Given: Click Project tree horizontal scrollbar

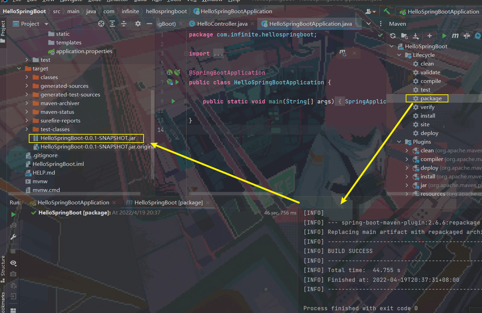Looking at the screenshot, I should click(75, 194).
